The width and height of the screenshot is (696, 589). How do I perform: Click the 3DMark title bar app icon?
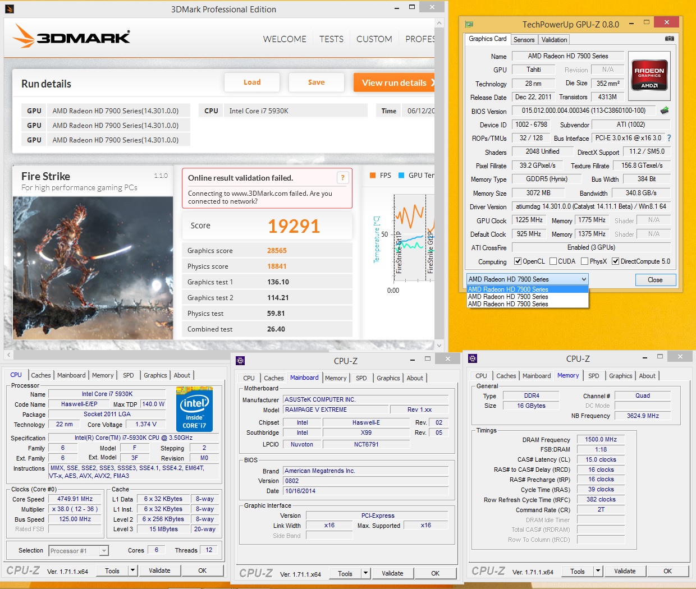10,9
